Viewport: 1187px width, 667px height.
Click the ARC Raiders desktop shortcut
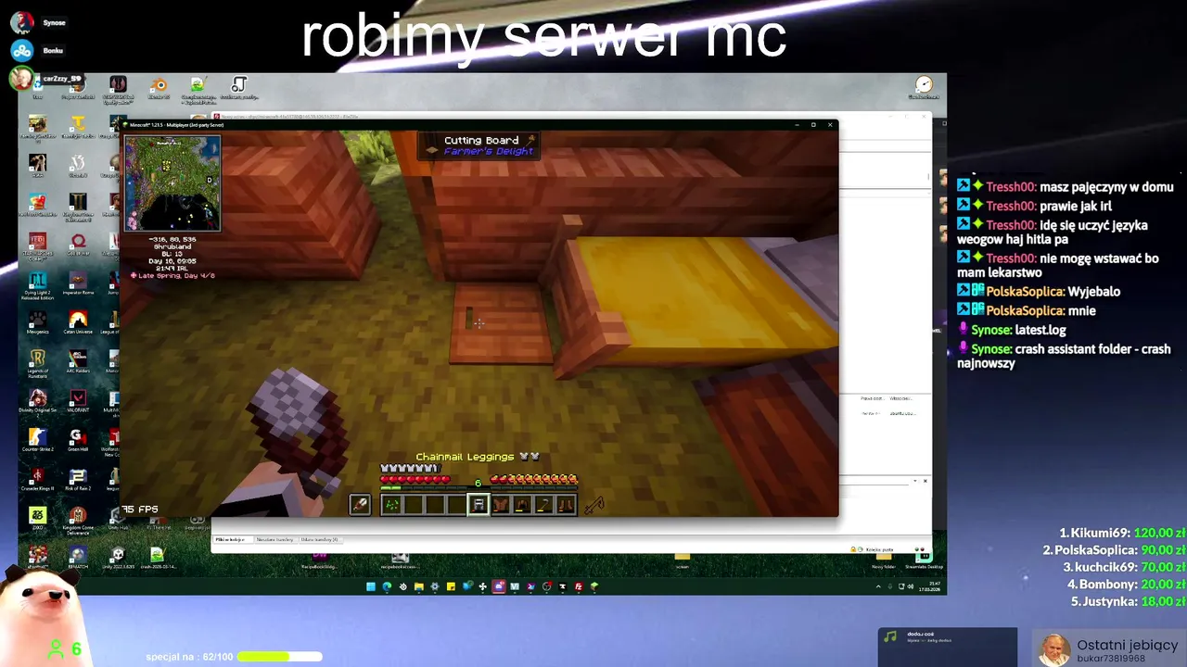(x=78, y=361)
